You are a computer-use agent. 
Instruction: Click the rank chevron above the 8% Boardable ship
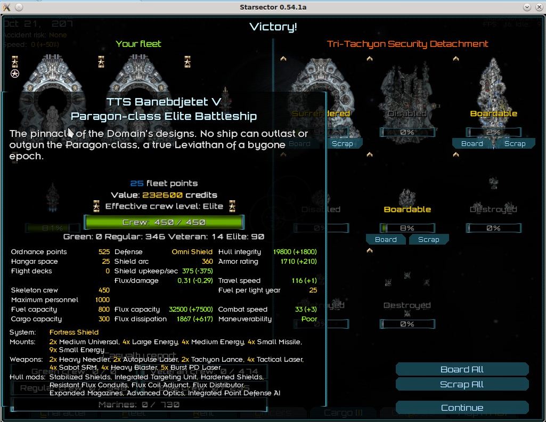pyautogui.click(x=370, y=155)
